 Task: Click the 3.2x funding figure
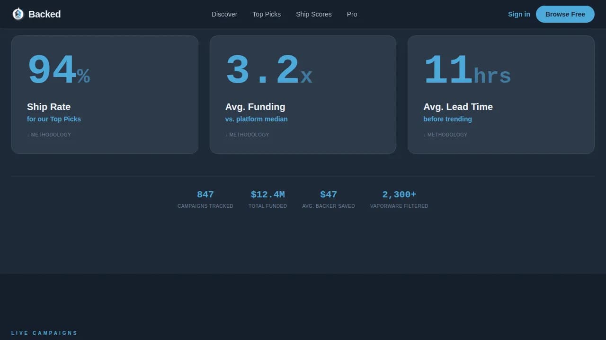[268, 71]
